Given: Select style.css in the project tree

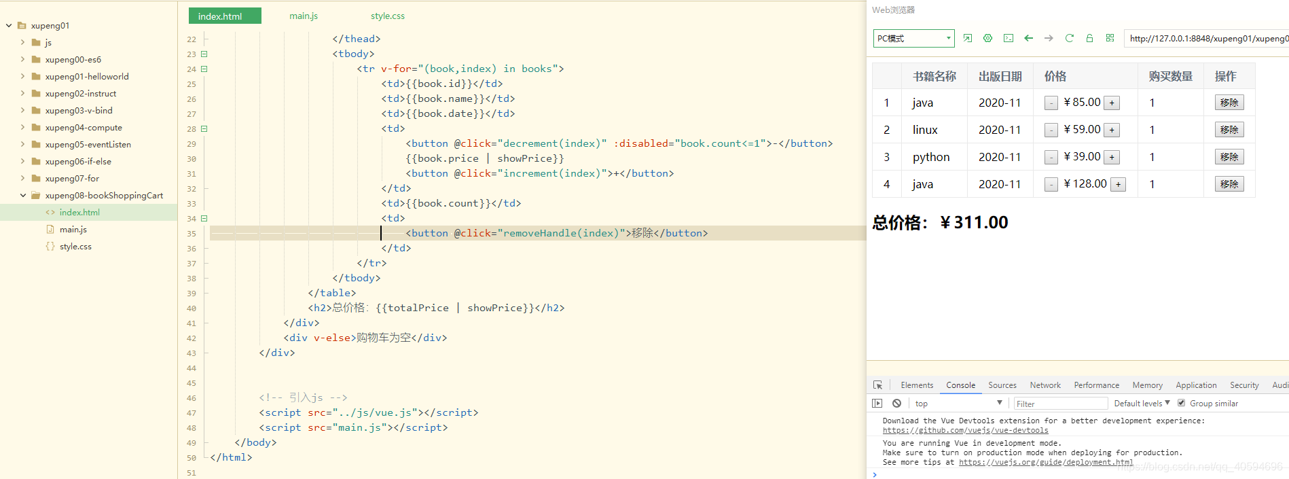Looking at the screenshot, I should (75, 246).
